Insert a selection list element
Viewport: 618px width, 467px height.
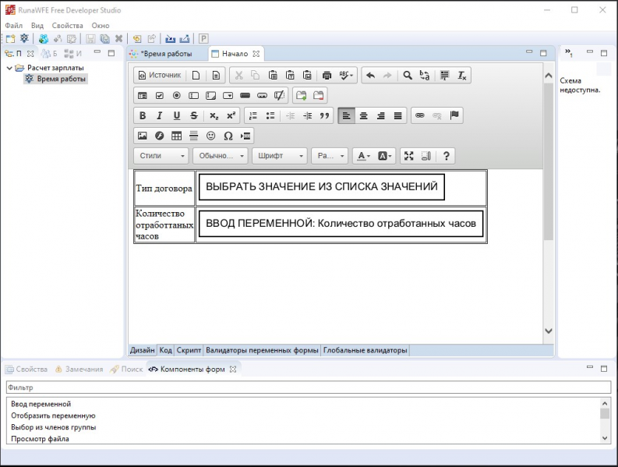228,95
